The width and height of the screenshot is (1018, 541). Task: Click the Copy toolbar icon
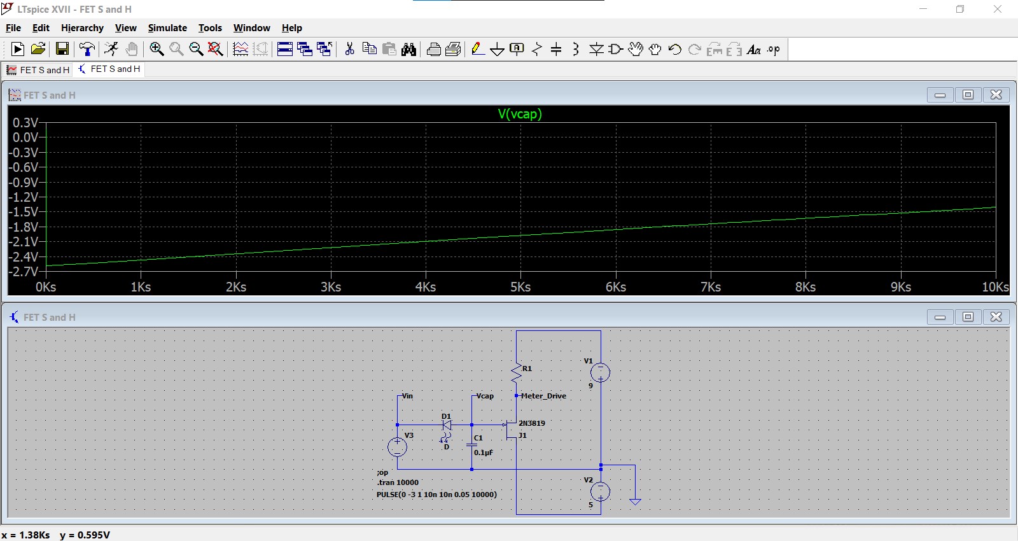coord(369,49)
